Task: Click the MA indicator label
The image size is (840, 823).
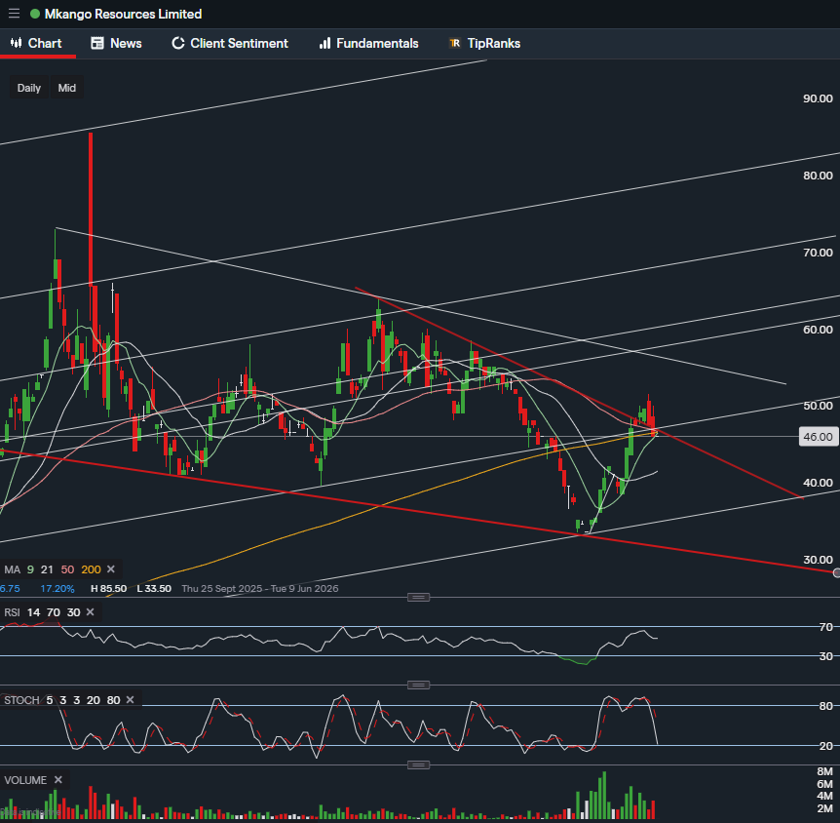Action: 13,569
